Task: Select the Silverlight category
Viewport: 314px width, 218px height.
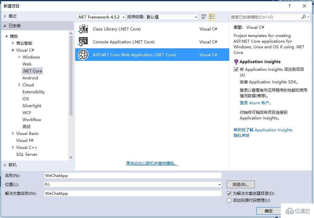Action: pyautogui.click(x=32, y=106)
